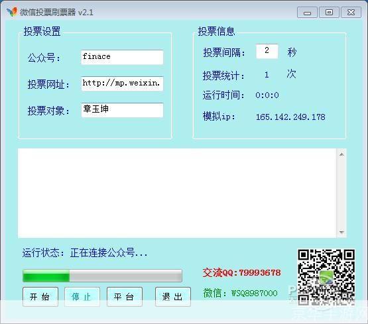The width and height of the screenshot is (368, 324).
Task: Click the status text 正在连接公众号...
Action: [109, 252]
